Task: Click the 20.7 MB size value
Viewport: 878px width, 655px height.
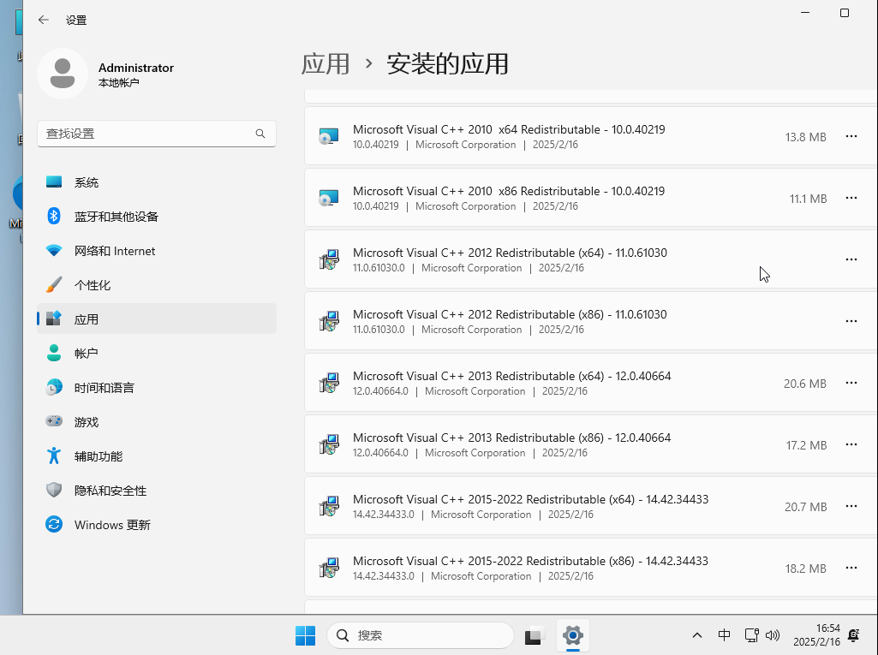Action: coord(806,507)
